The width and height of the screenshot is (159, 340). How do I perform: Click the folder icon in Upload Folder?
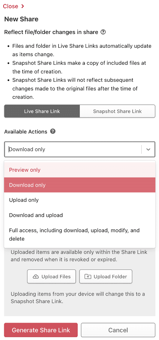pyautogui.click(x=88, y=276)
